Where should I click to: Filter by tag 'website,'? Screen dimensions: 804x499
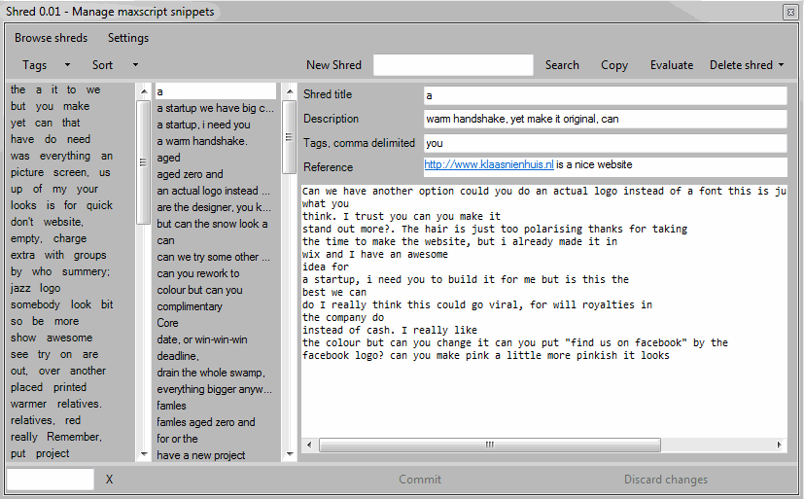pyautogui.click(x=63, y=222)
